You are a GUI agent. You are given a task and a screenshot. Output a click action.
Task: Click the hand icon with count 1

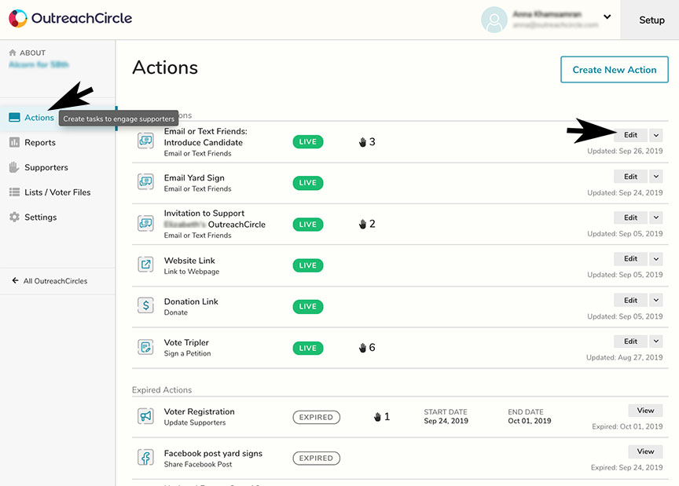coord(377,417)
